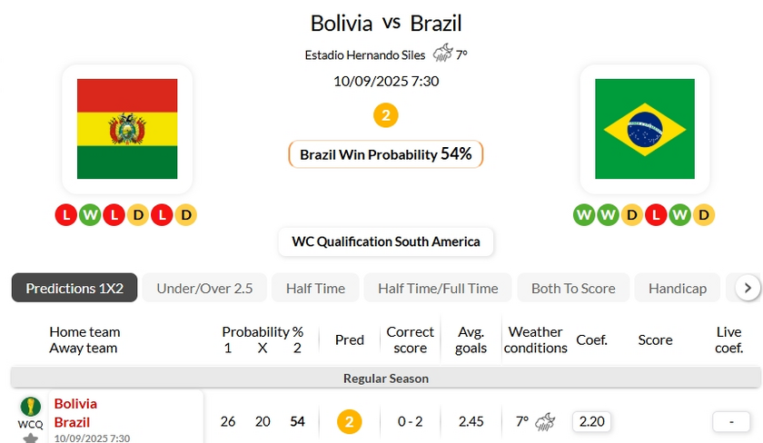
Task: Click the Bolivia flag image
Action: pyautogui.click(x=127, y=128)
